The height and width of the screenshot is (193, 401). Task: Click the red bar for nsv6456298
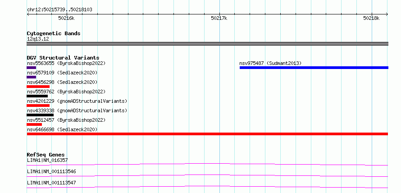pyautogui.click(x=38, y=87)
